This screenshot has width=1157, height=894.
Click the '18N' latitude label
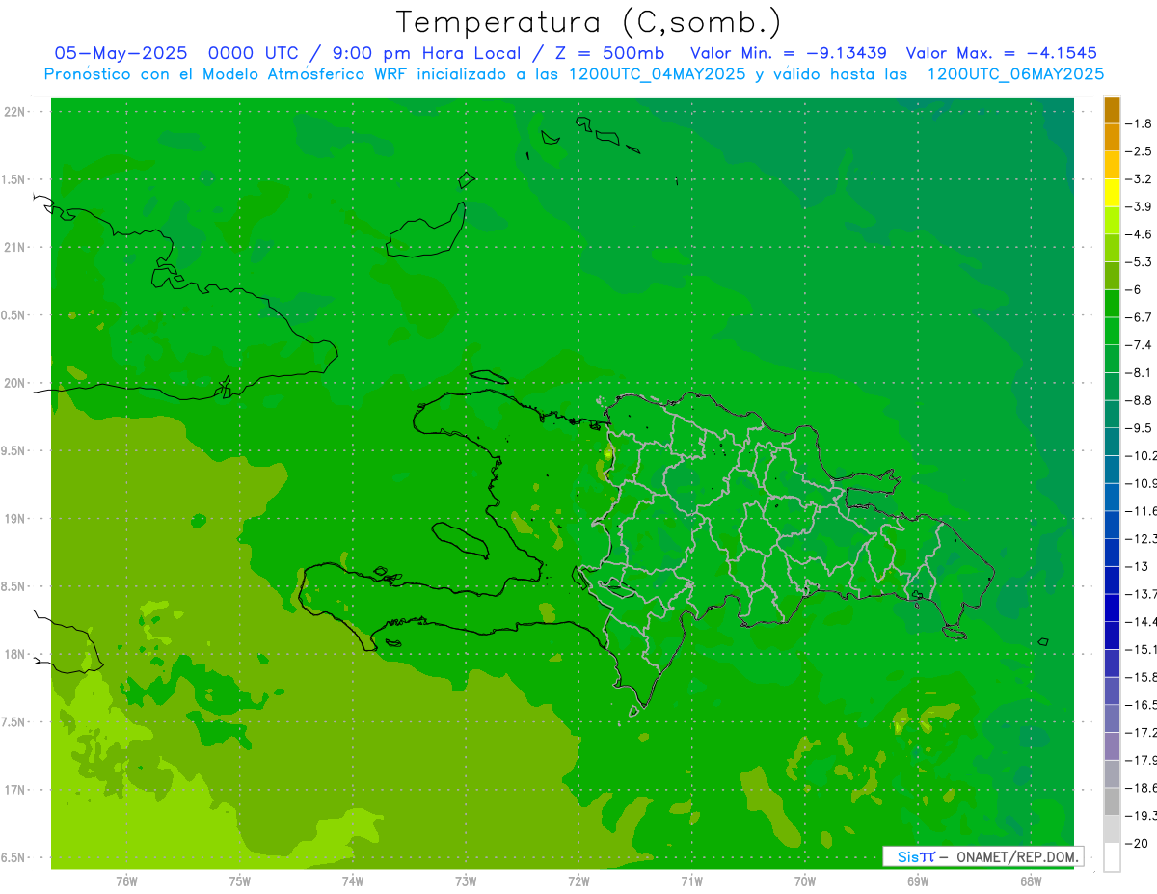click(x=14, y=654)
